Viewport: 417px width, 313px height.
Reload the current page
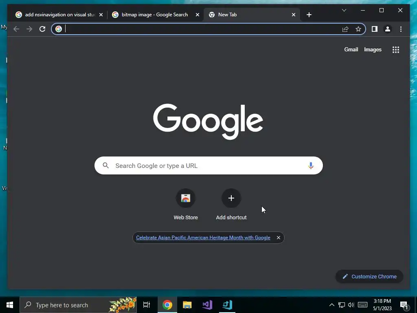coord(42,29)
